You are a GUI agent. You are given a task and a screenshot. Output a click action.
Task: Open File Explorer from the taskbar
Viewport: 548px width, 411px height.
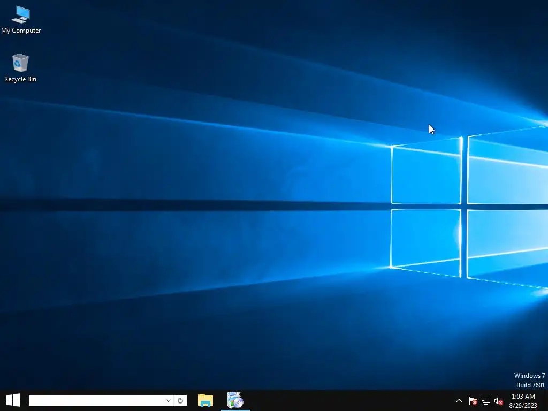pyautogui.click(x=205, y=400)
